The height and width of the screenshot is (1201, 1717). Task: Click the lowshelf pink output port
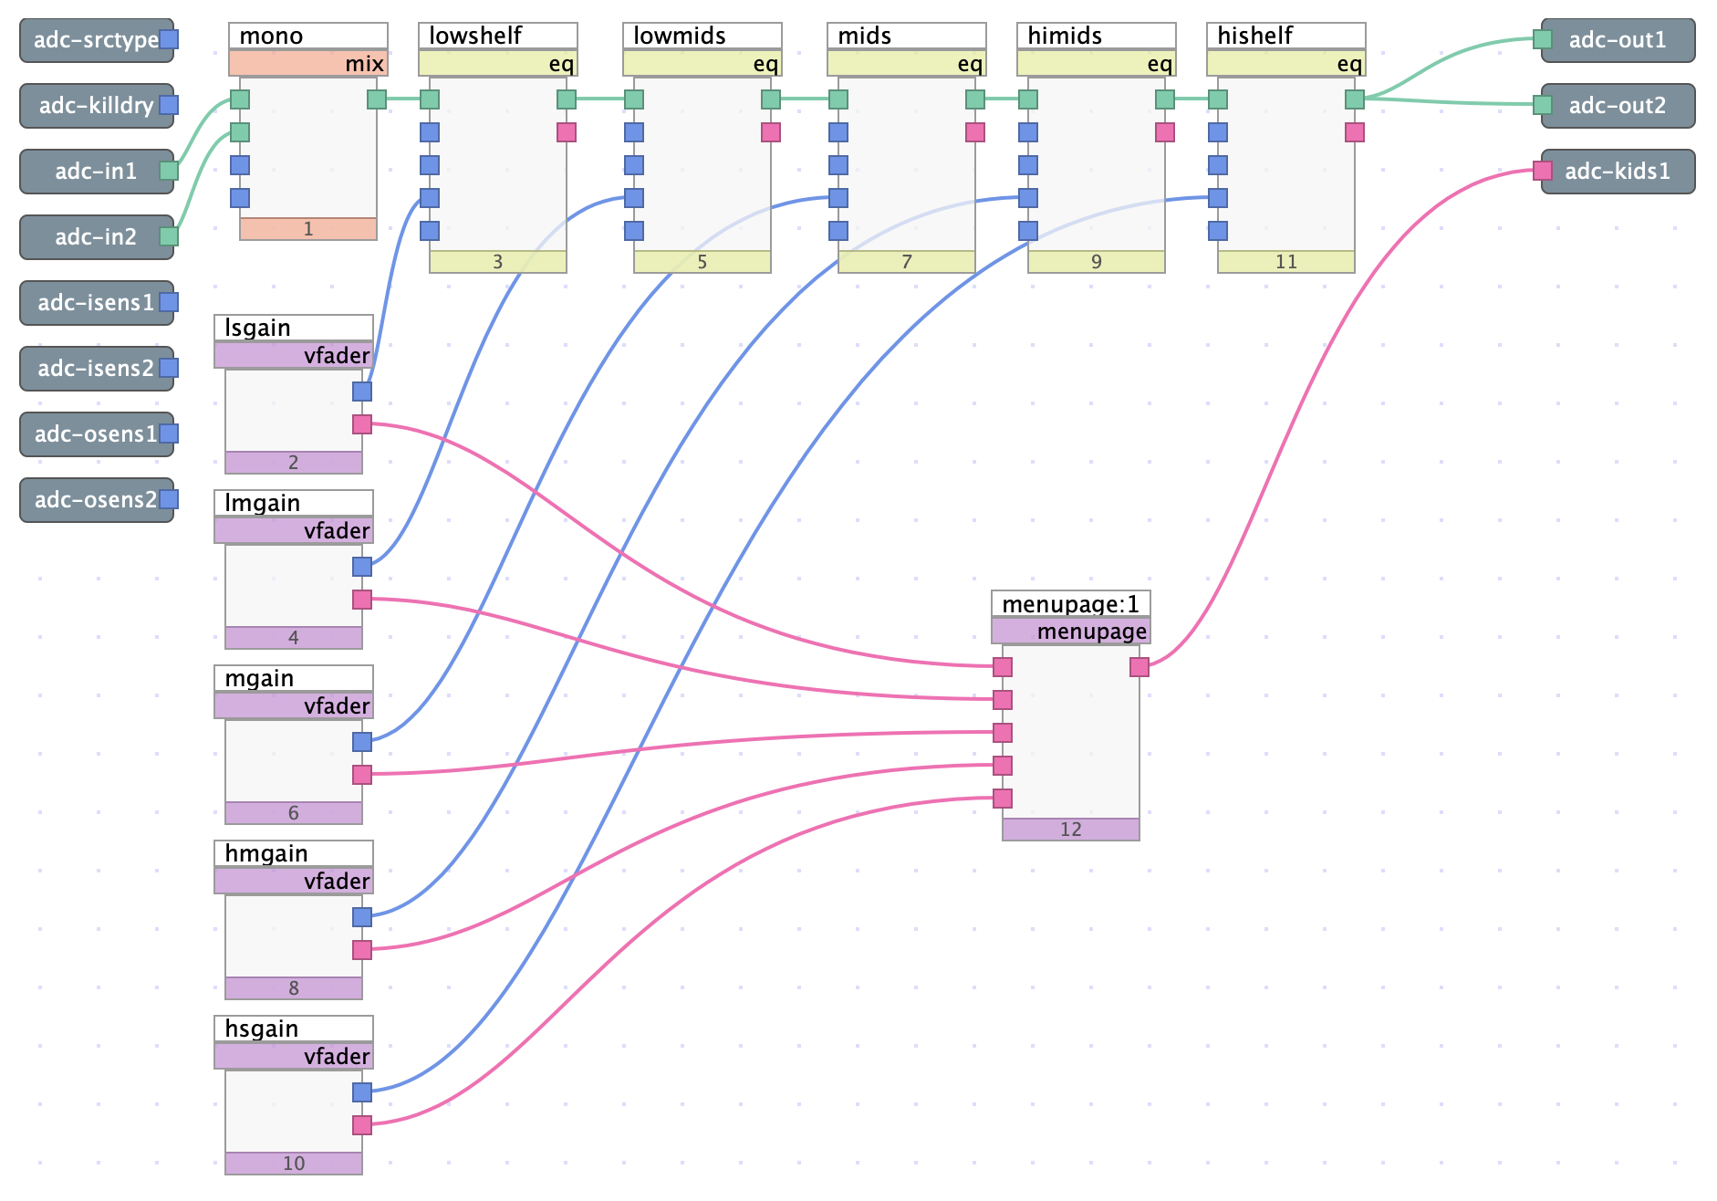[x=567, y=132]
